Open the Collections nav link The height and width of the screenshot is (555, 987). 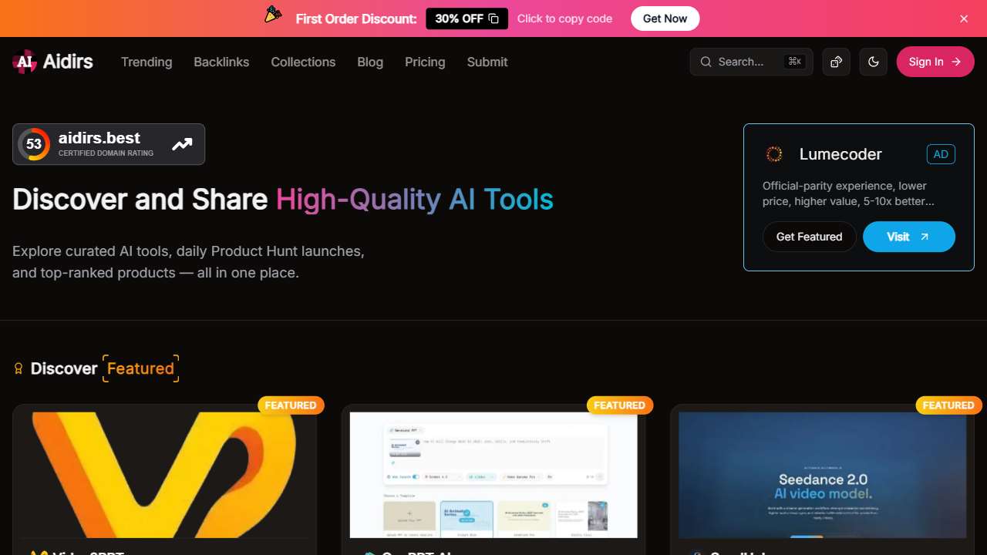point(303,62)
